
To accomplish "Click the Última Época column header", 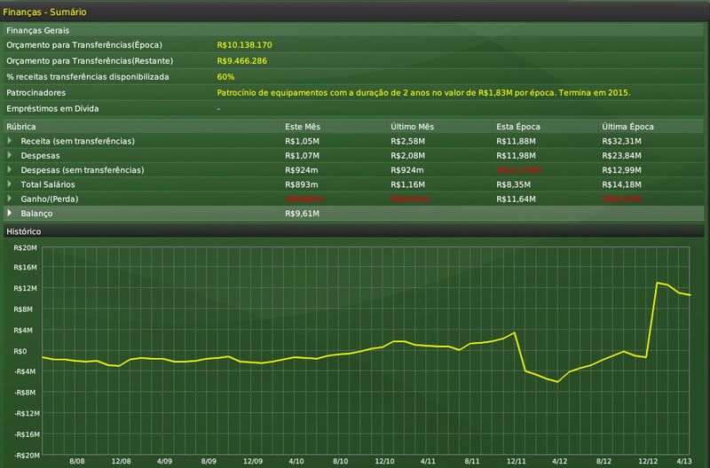I will 625,126.
